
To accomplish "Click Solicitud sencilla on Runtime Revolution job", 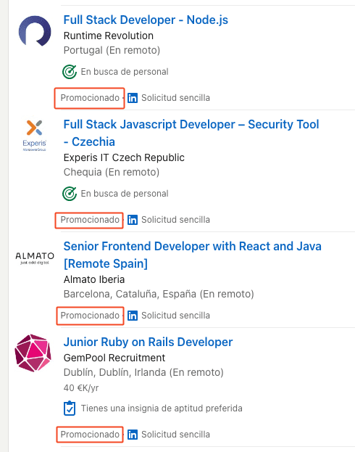I will [x=175, y=98].
